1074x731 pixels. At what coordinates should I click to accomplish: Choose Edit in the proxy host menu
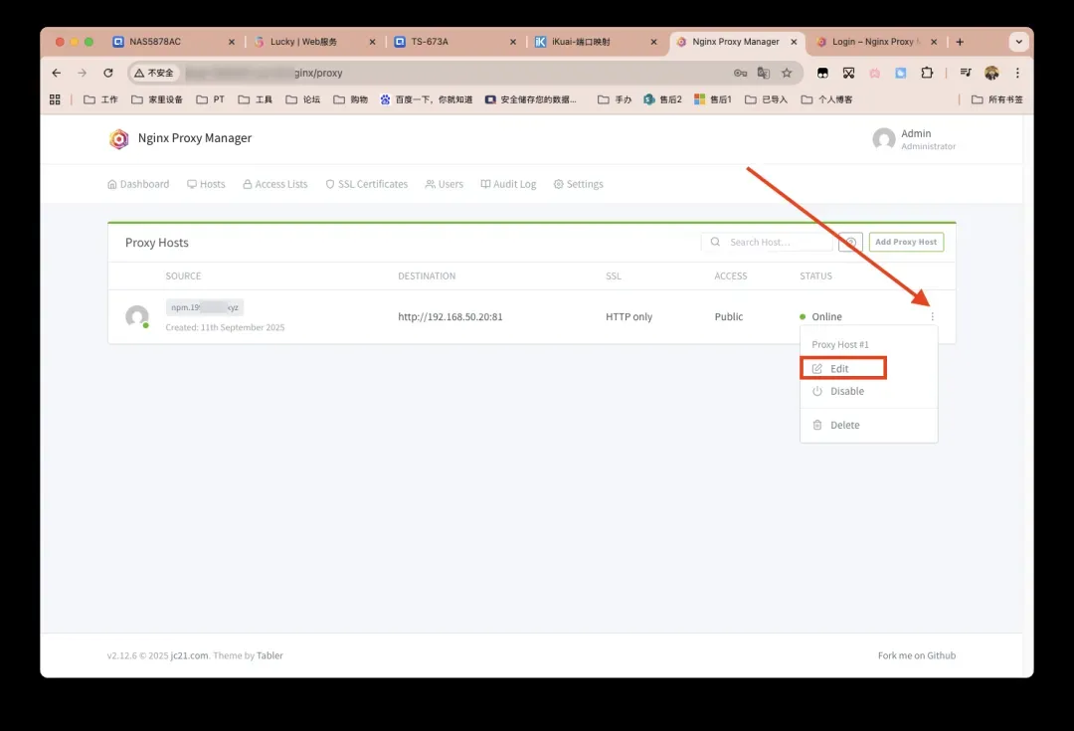(x=840, y=369)
